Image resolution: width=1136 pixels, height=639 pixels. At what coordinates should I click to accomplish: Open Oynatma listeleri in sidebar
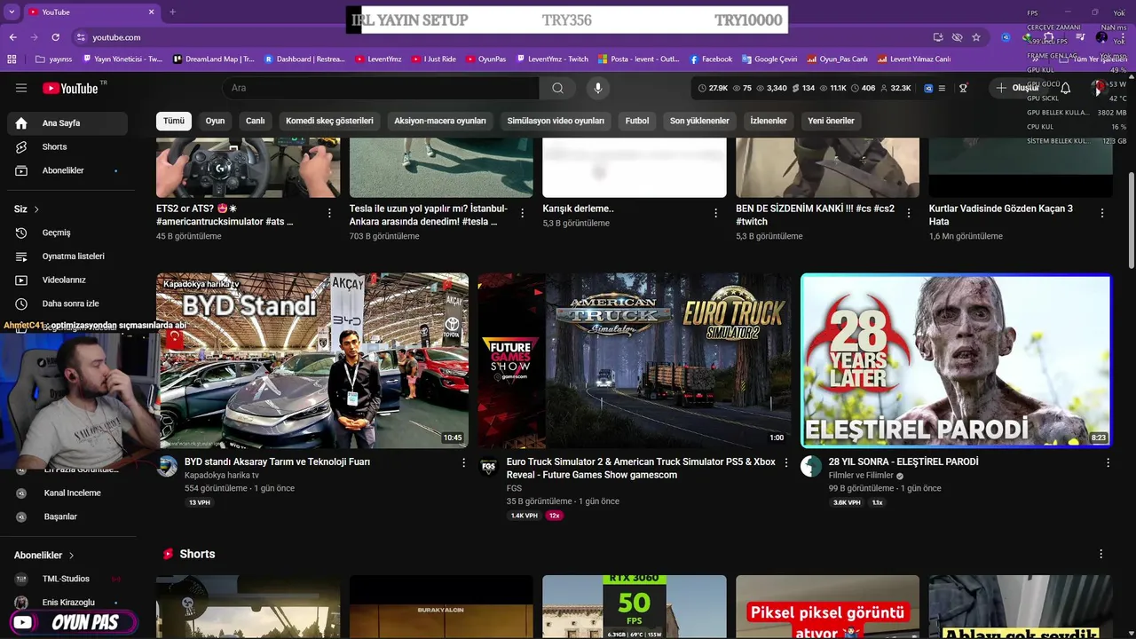coord(67,256)
